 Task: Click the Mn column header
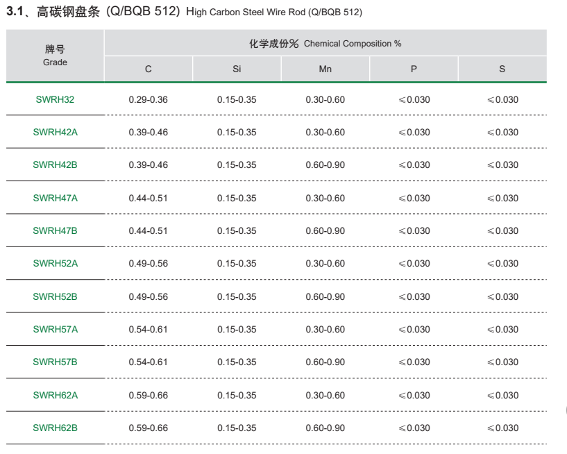point(325,69)
